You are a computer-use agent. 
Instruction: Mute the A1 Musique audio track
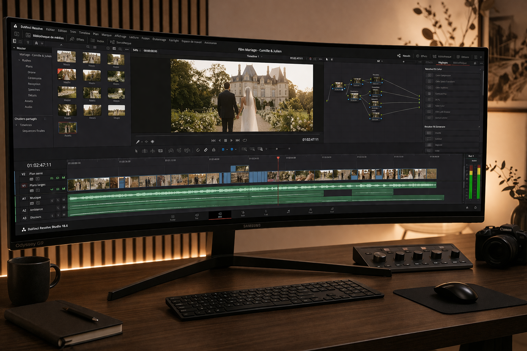[x=64, y=199]
